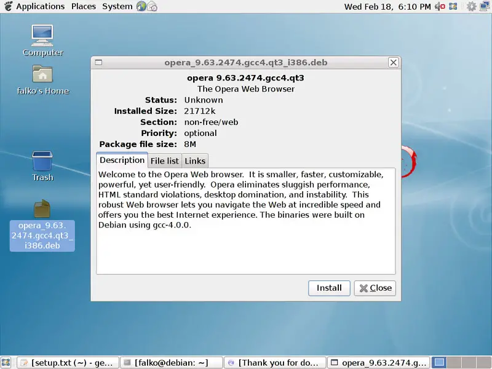Open the System menu
The image size is (492, 369).
117,6
